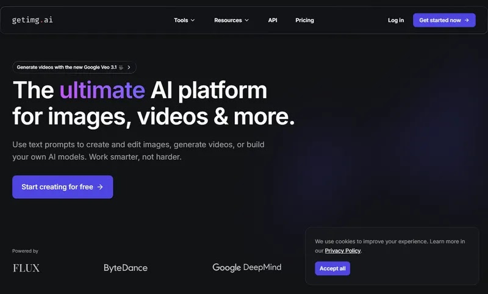Click the 'Work smarter, not harder.' sentence
The width and height of the screenshot is (488, 294).
tap(135, 157)
